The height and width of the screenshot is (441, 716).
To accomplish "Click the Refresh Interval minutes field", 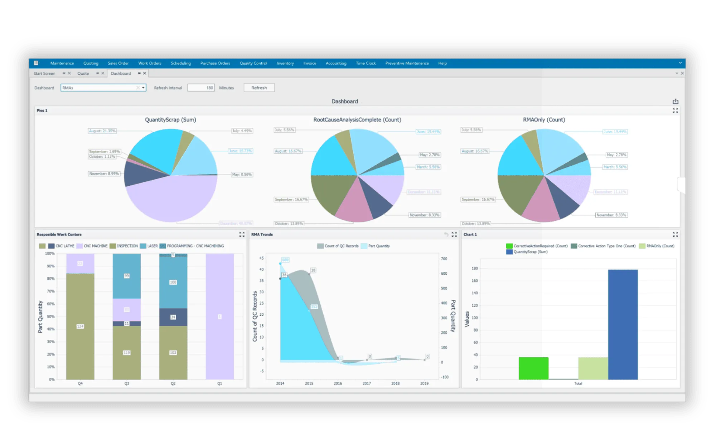I will point(201,88).
